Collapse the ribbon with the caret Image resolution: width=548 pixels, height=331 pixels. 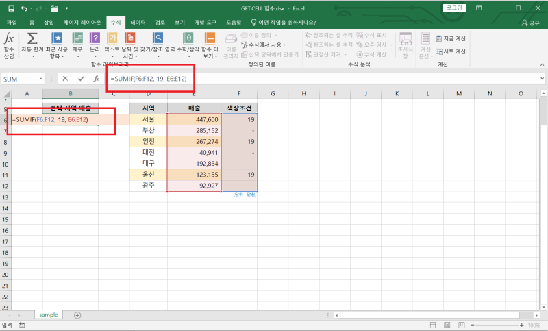pyautogui.click(x=542, y=64)
